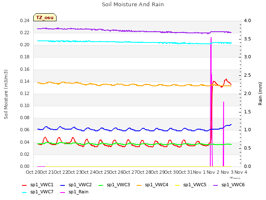266x200 pixels.
Task: Click the purple sp1_VWC6 legend swatch
Action: [216, 185]
